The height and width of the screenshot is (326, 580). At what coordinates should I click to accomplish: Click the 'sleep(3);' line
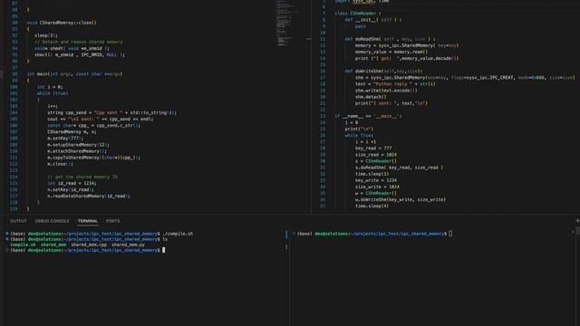click(46, 35)
